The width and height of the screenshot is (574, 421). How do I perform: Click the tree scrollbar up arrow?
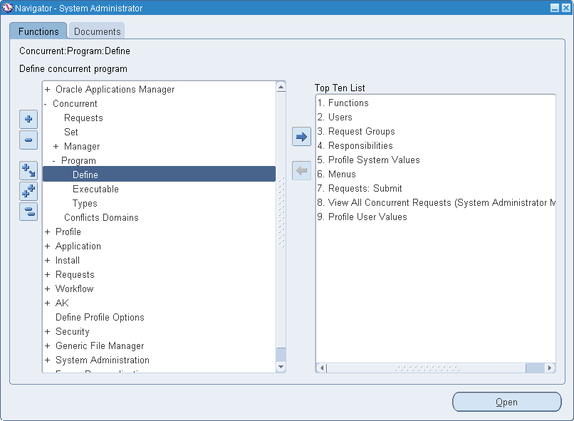[x=281, y=87]
